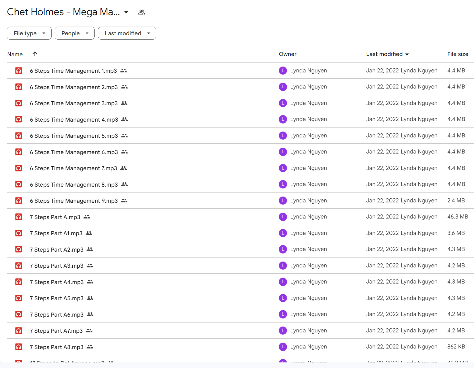This screenshot has width=474, height=368.
Task: Click the audio icon for 6 Steps Time Management 3.mp3
Action: coord(19,103)
